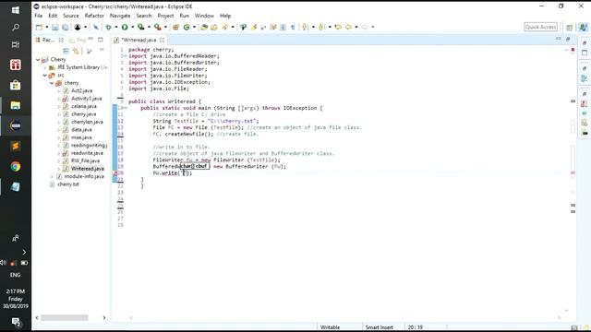Viewport: 591px width, 332px height.
Task: Collapse the src folder node
Action: click(x=45, y=76)
